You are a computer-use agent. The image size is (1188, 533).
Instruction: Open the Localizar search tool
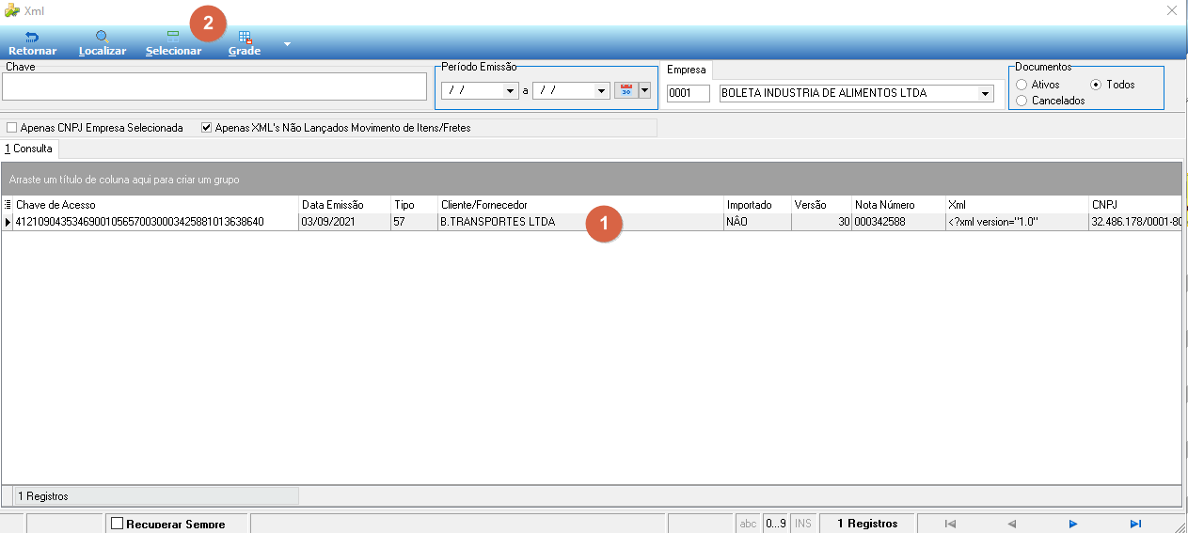103,43
